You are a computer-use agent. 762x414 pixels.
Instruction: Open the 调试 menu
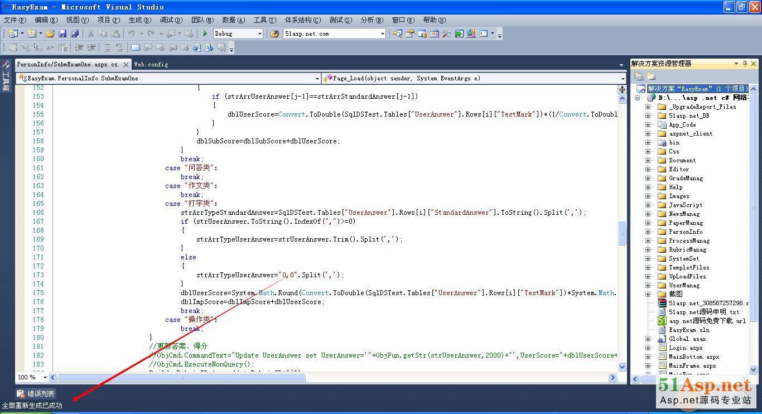[x=171, y=20]
